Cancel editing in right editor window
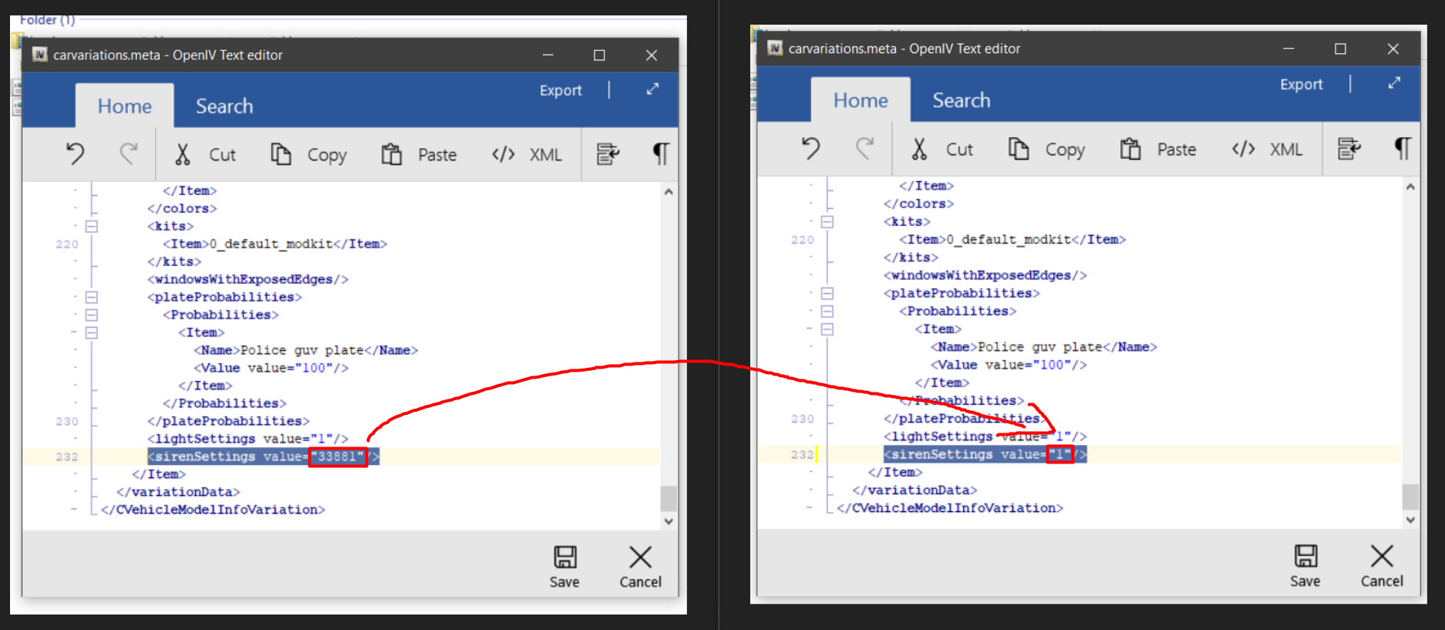Viewport: 1445px width, 630px height. [x=1382, y=566]
